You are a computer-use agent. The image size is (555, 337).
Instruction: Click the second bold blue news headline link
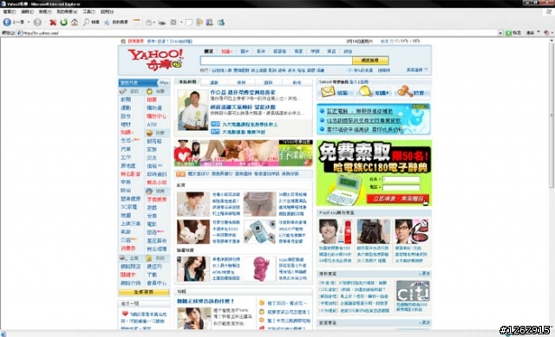click(x=243, y=107)
